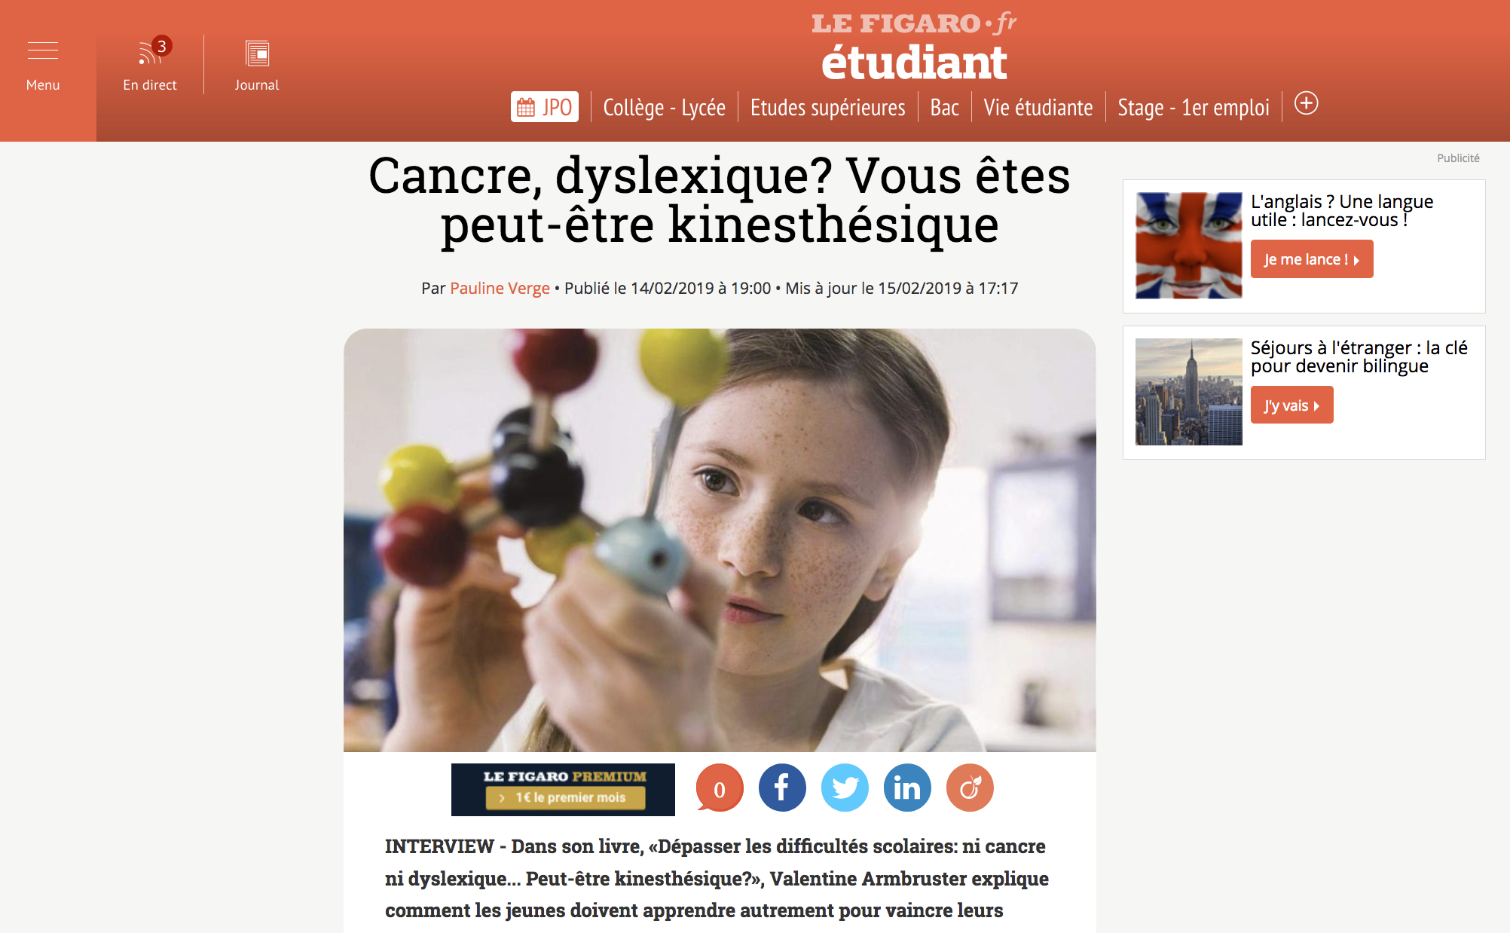Screen dimensions: 1510x933
Task: Select Collège - Lycée menu item
Action: (x=664, y=108)
